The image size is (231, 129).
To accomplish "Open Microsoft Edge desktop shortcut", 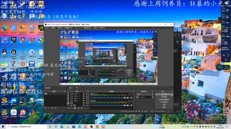I will (x=5, y=30).
